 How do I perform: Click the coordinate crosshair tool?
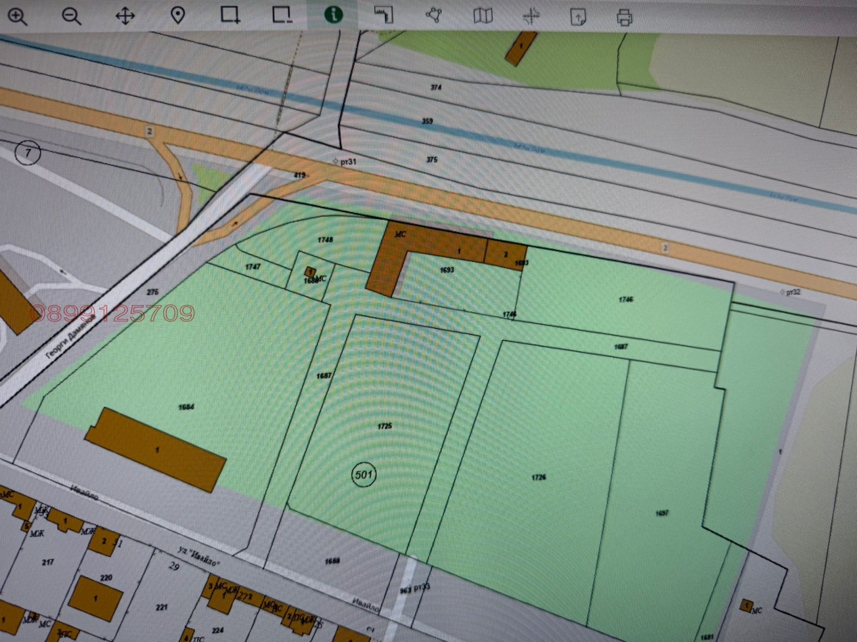click(531, 17)
